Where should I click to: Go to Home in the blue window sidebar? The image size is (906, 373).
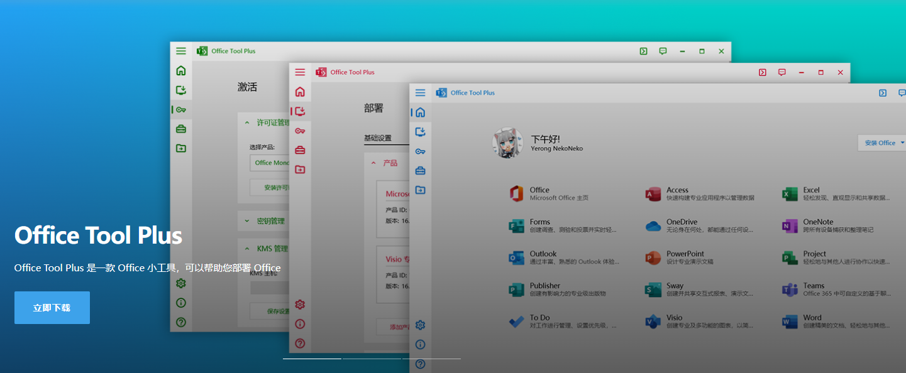tap(421, 112)
